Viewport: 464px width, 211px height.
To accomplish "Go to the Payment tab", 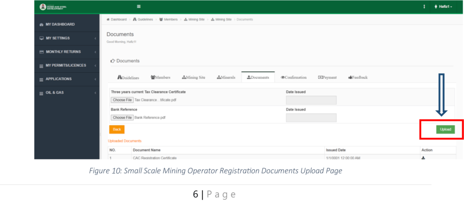I will [327, 78].
